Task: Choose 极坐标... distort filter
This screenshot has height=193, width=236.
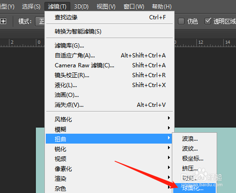Action: coord(194,159)
